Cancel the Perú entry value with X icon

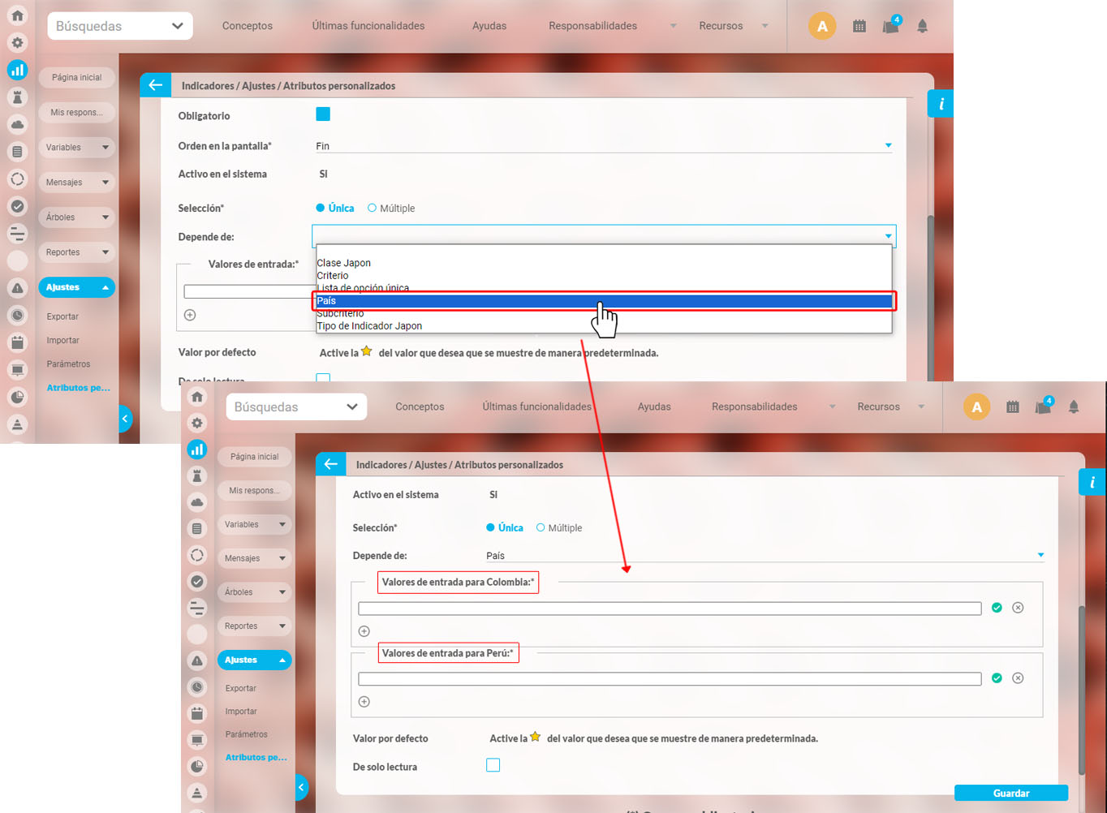(x=1018, y=678)
